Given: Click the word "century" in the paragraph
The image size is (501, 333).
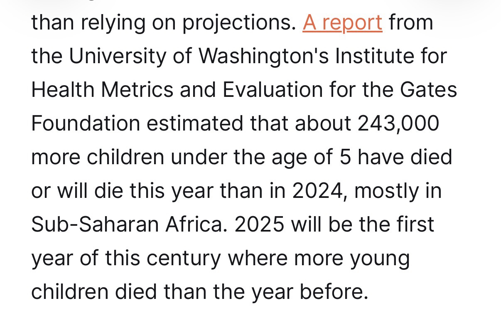Looking at the screenshot, I should click(x=184, y=258).
